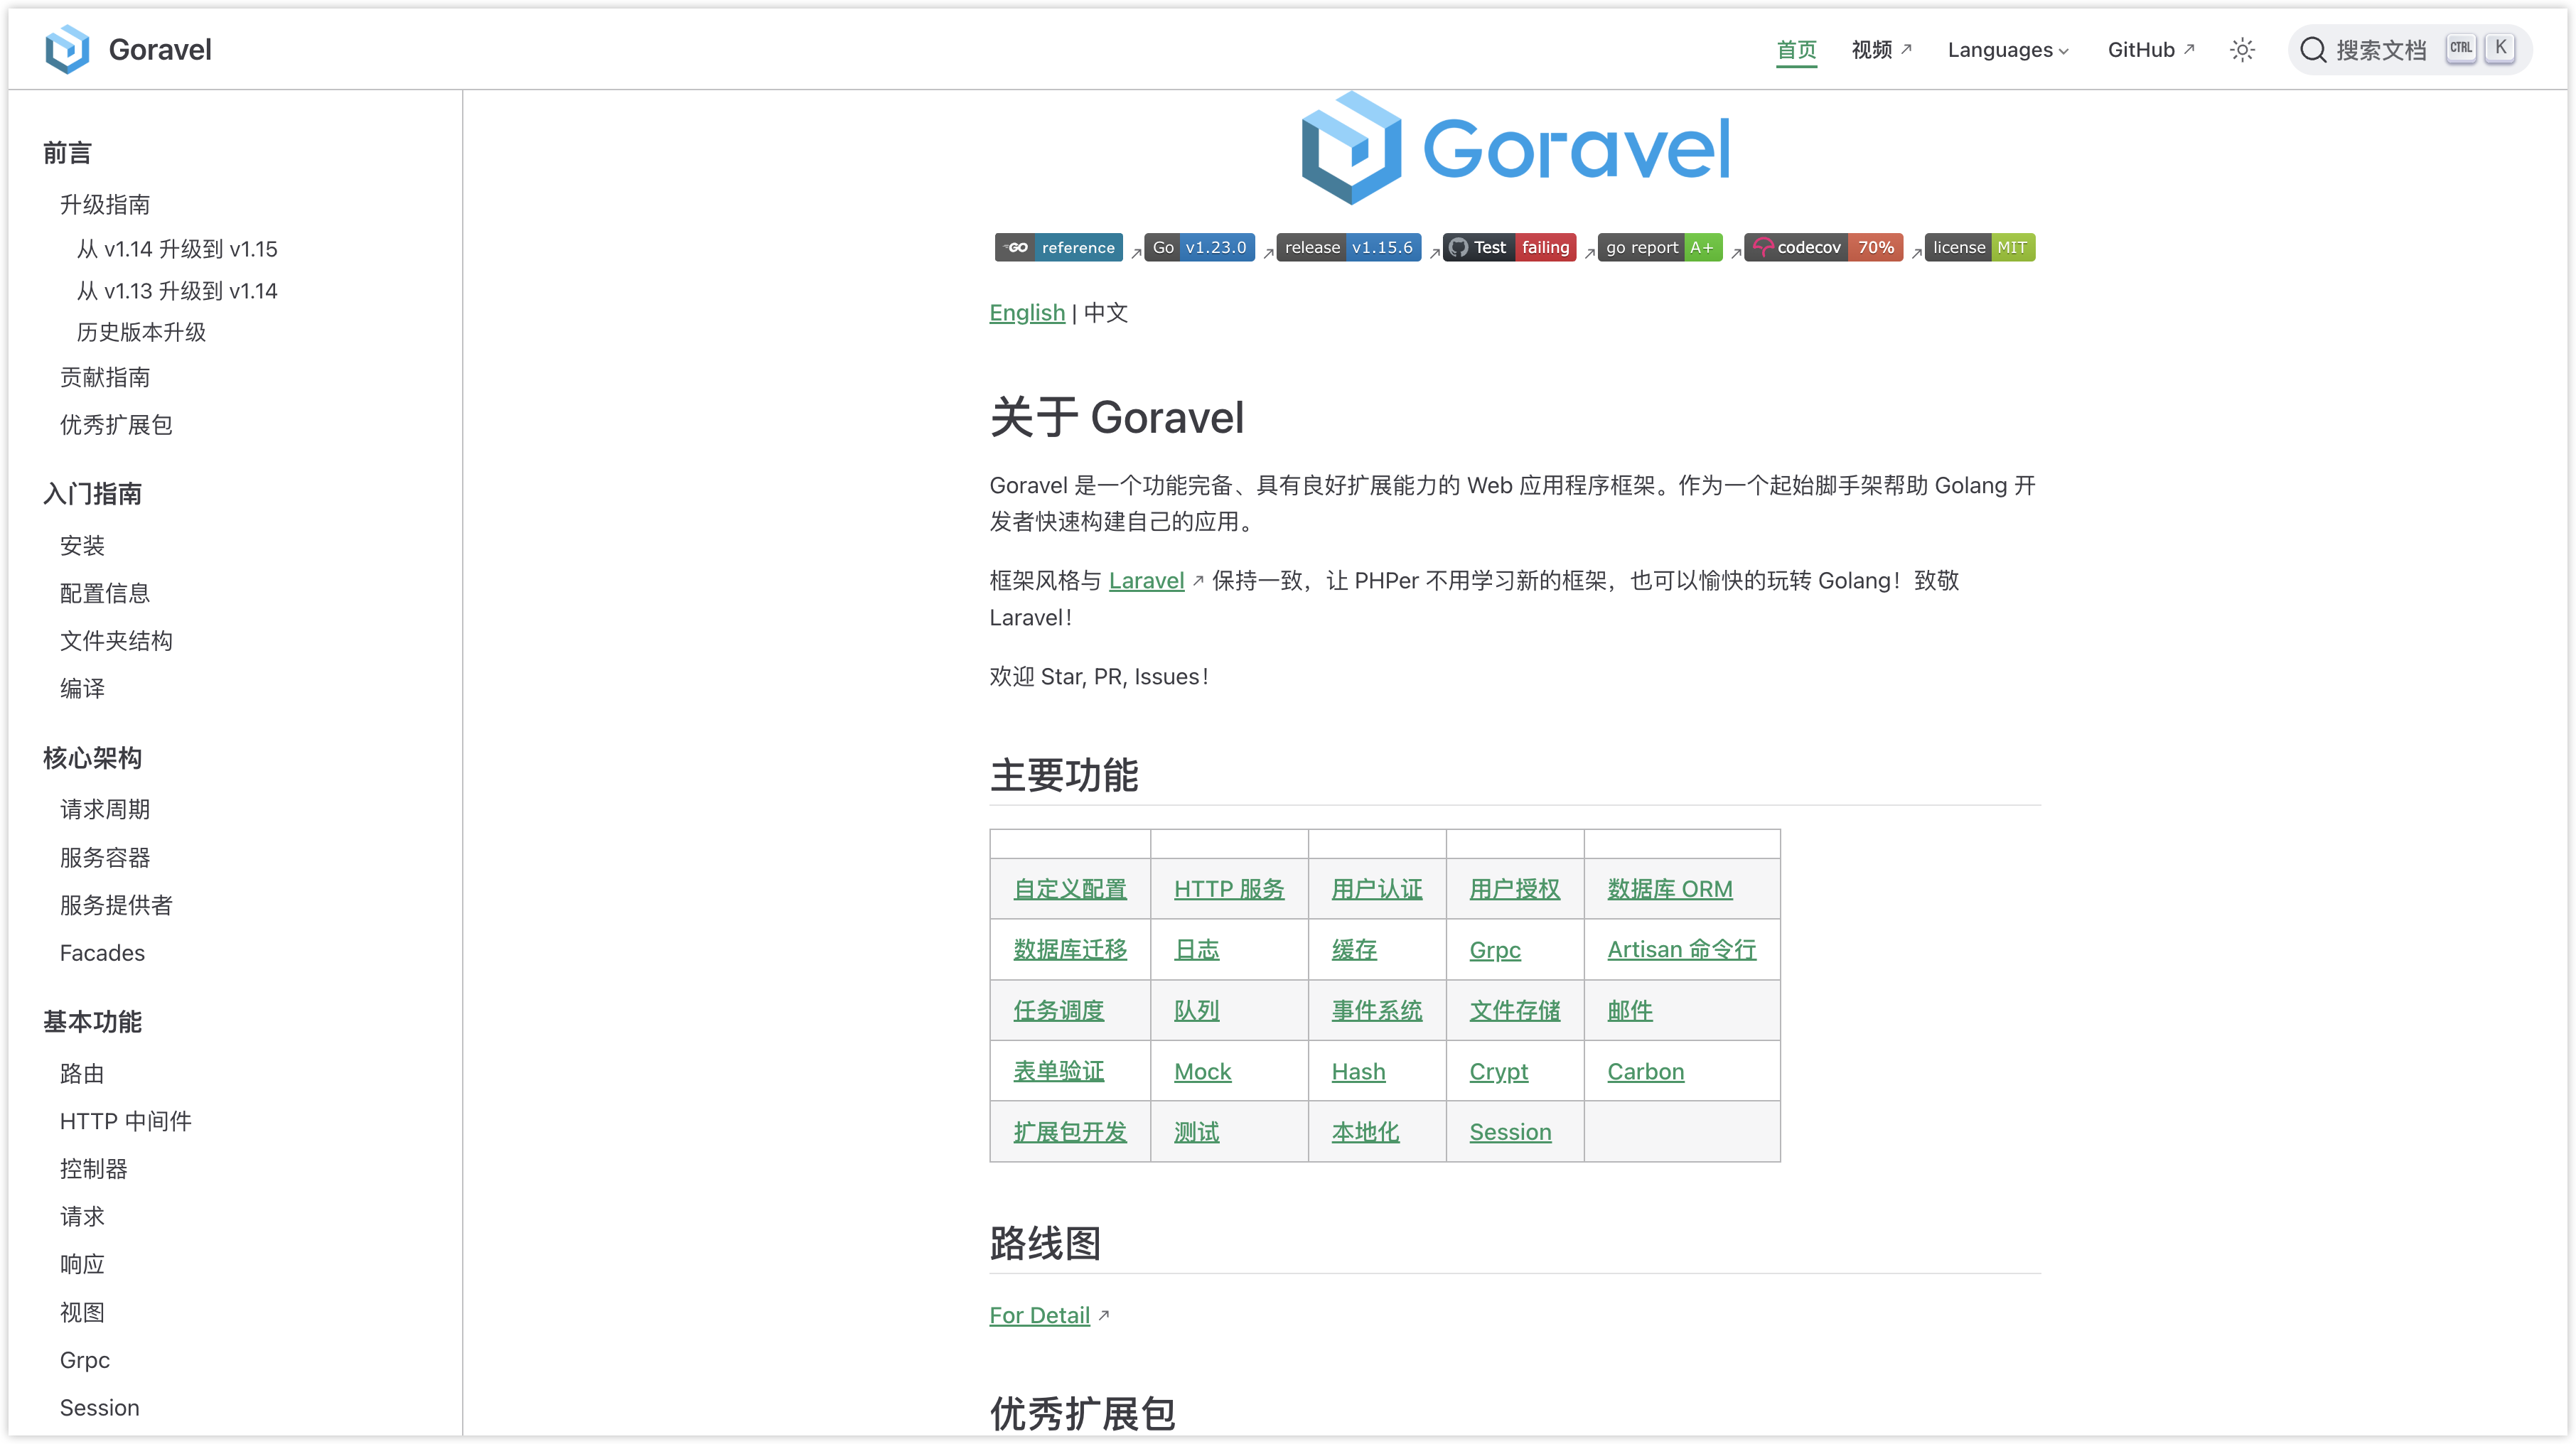This screenshot has width=2576, height=1444.
Task: Select 安装 in the sidebar
Action: coord(82,545)
